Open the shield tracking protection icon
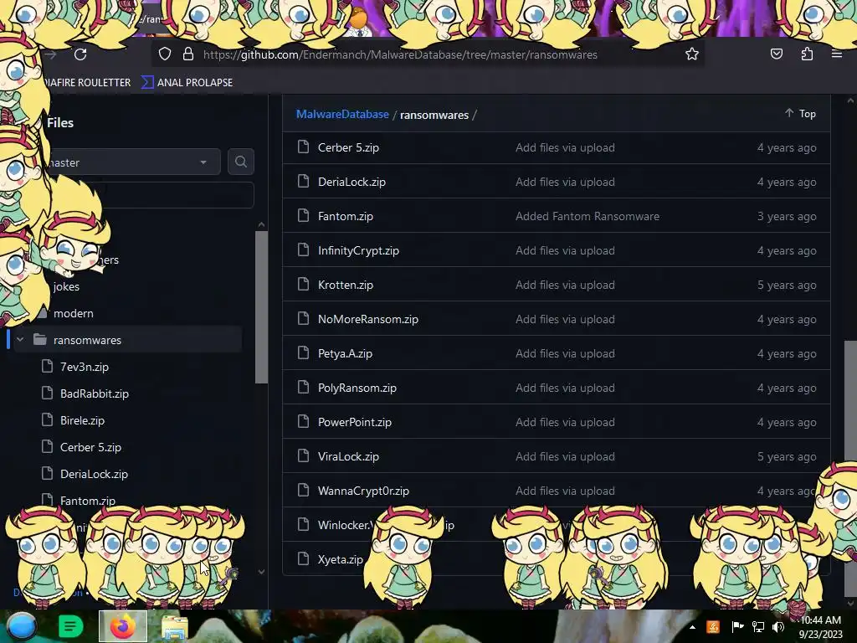This screenshot has height=643, width=857. [165, 54]
